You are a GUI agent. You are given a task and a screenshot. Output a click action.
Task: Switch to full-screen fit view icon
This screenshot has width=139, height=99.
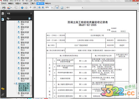[62, 8]
